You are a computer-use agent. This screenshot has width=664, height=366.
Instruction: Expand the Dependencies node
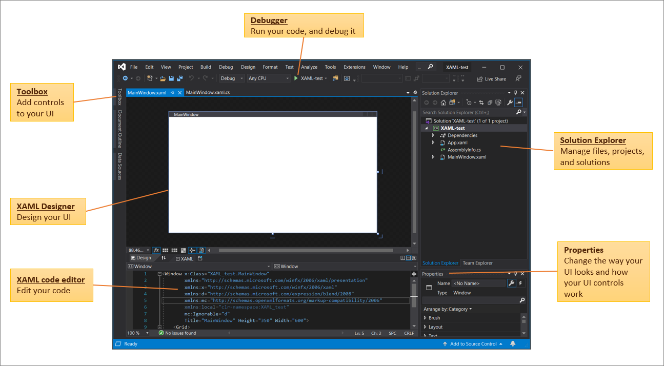coord(433,135)
